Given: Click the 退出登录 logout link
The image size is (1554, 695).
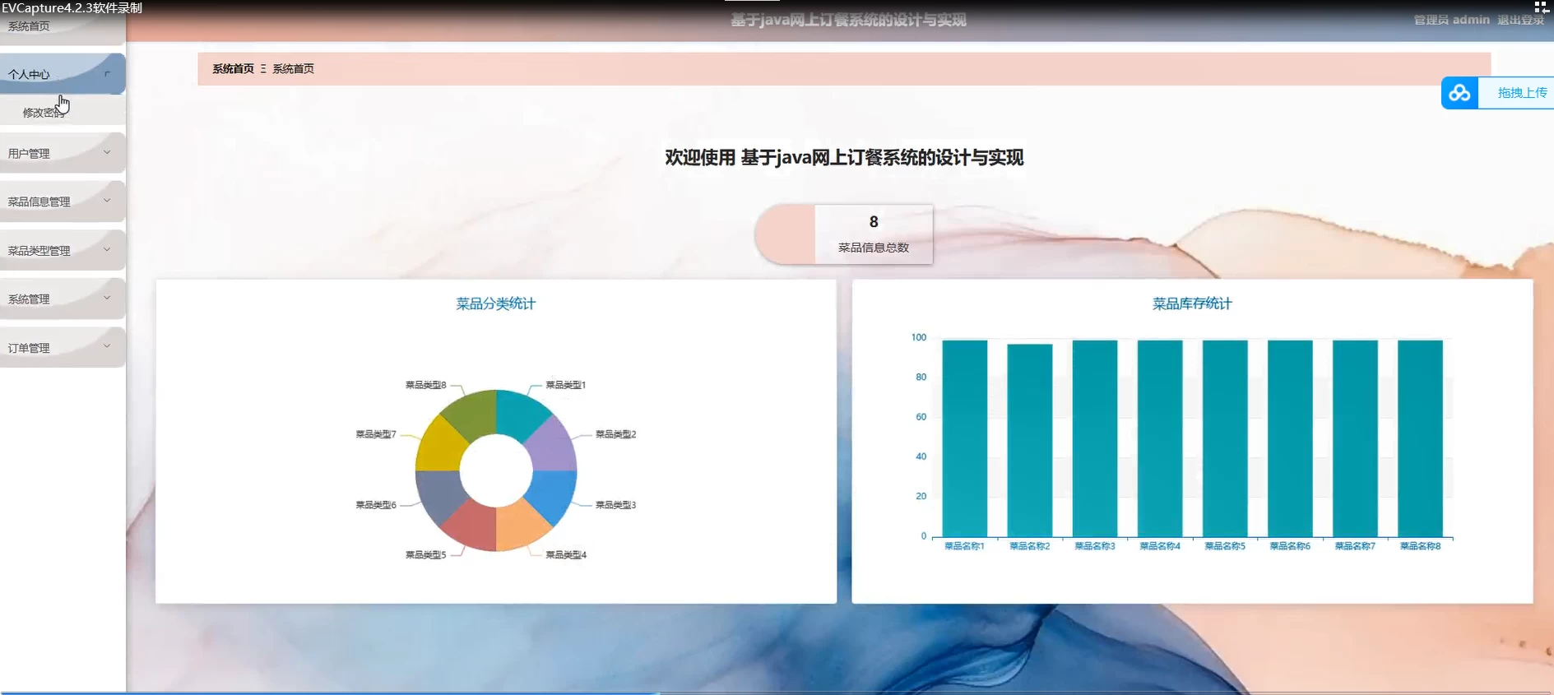Looking at the screenshot, I should pyautogui.click(x=1520, y=20).
